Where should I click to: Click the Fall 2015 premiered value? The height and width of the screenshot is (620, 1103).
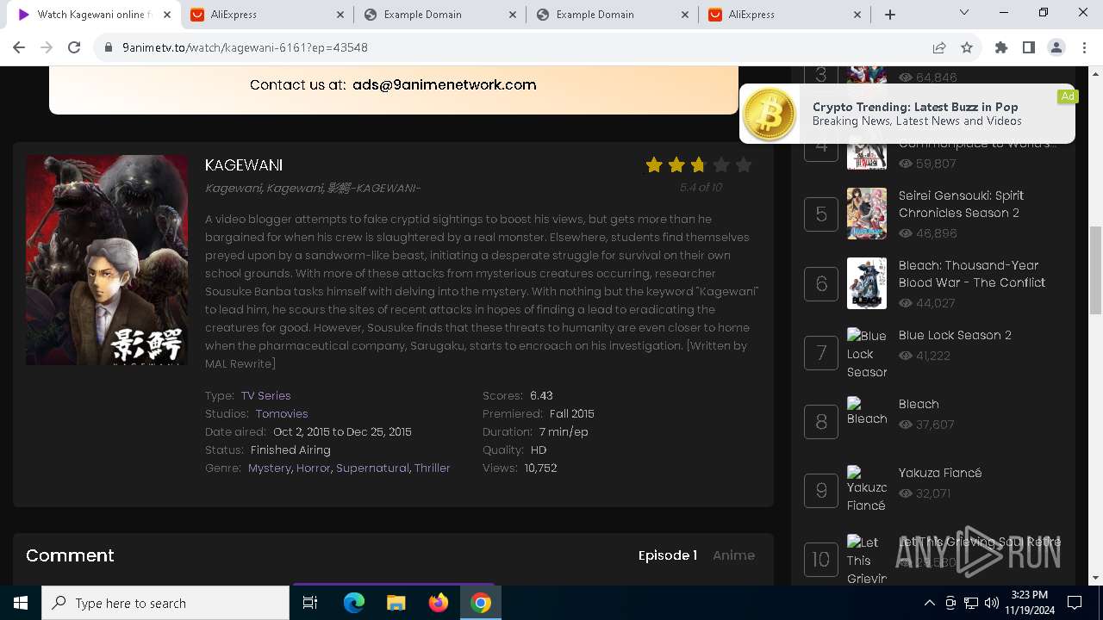click(572, 413)
